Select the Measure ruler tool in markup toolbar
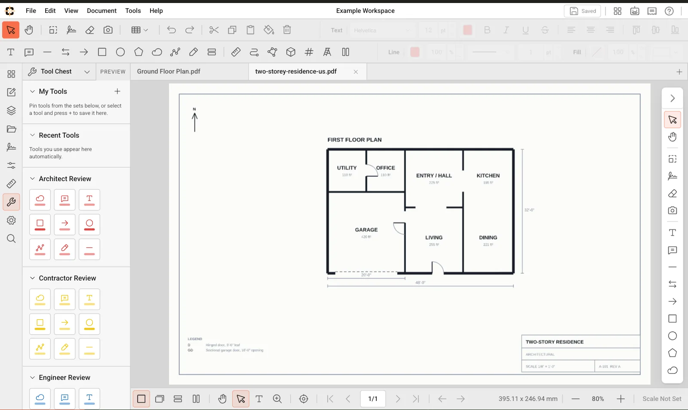 pos(236,52)
